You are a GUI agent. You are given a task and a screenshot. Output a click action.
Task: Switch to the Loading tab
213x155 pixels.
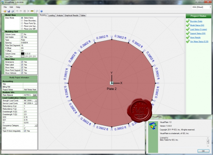(x=51, y=15)
